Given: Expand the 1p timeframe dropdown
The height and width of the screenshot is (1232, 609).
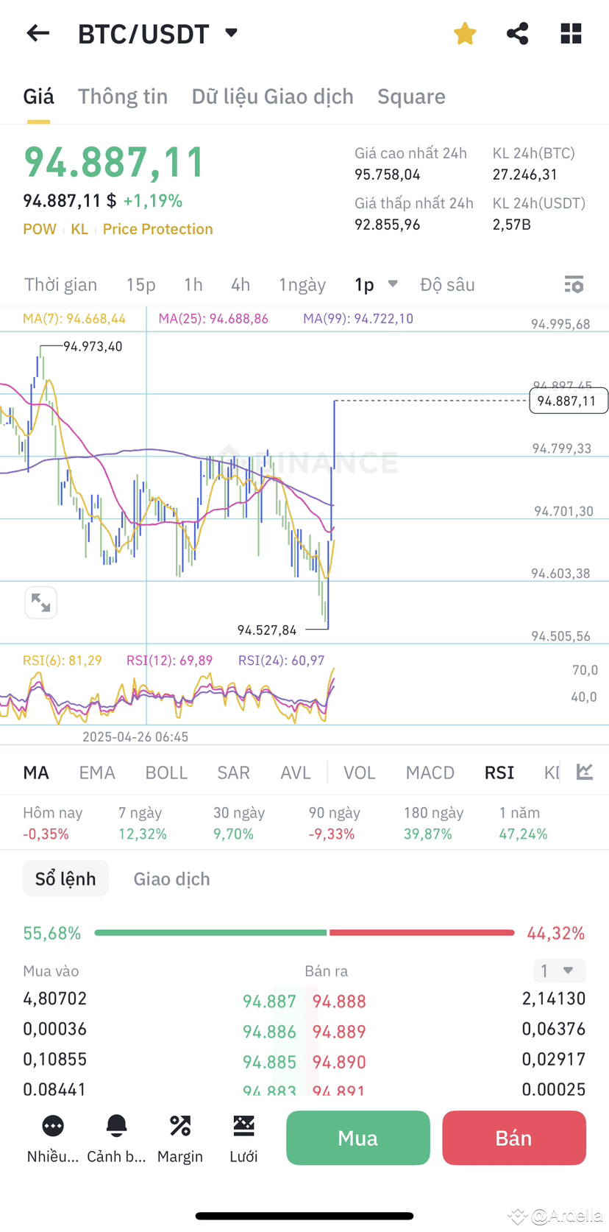Looking at the screenshot, I should point(376,285).
